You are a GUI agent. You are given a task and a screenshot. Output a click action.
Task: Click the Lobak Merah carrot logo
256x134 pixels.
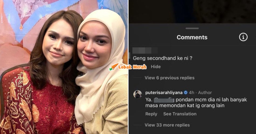coord(114,67)
